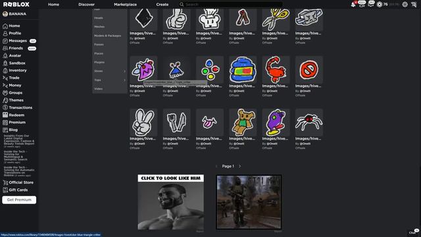Select the Video category
This screenshot has height=237, width=421.
pos(98,89)
